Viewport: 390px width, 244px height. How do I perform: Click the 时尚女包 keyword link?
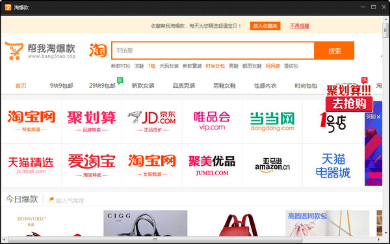(215, 66)
